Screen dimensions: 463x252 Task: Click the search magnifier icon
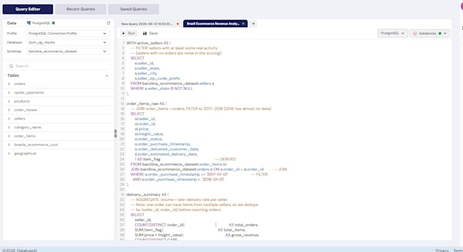point(11,66)
